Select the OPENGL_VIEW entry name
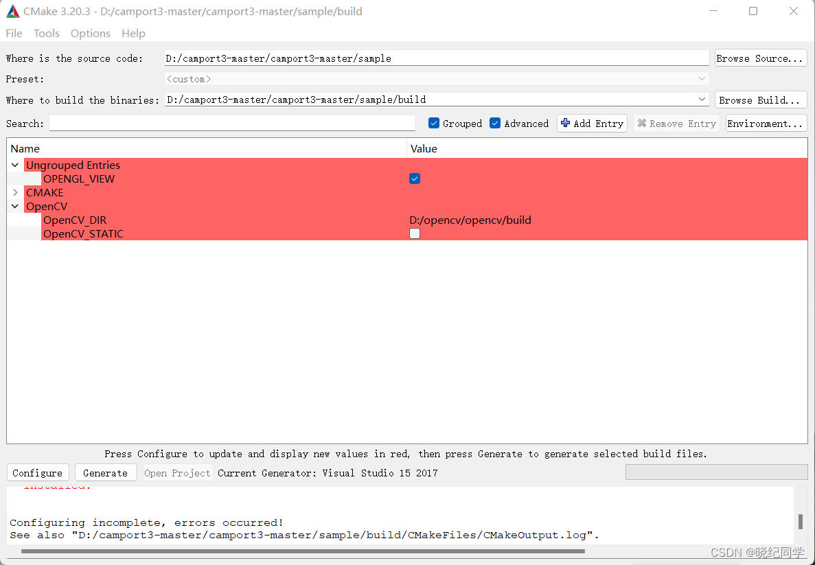This screenshot has height=565, width=815. [79, 178]
